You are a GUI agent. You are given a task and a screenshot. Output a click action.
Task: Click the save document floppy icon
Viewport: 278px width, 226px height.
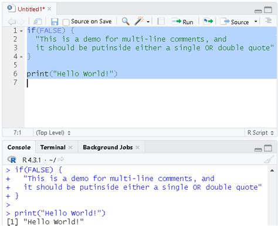click(55, 22)
